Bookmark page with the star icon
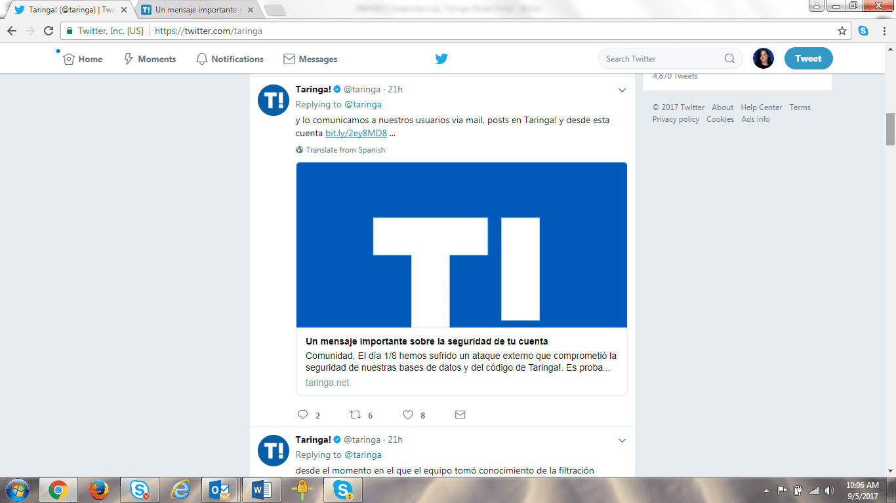This screenshot has height=503, width=896. (842, 31)
